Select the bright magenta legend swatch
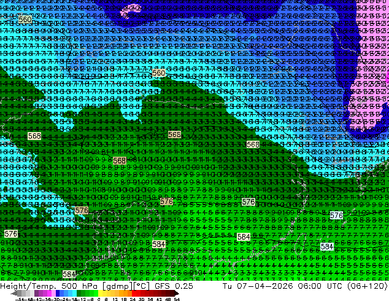389x301 pixels. (x=49, y=293)
